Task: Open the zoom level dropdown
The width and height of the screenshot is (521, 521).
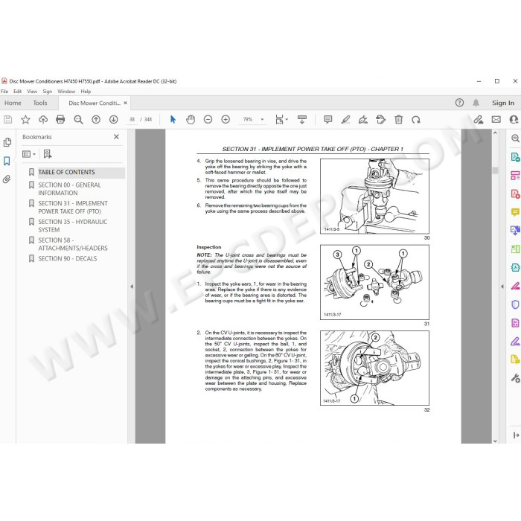Action: pos(262,120)
